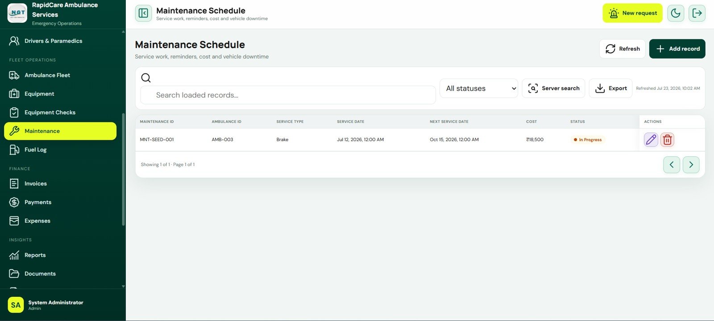Click the Maintenance ID column header
Viewport: 714px width, 321px height.
(157, 121)
